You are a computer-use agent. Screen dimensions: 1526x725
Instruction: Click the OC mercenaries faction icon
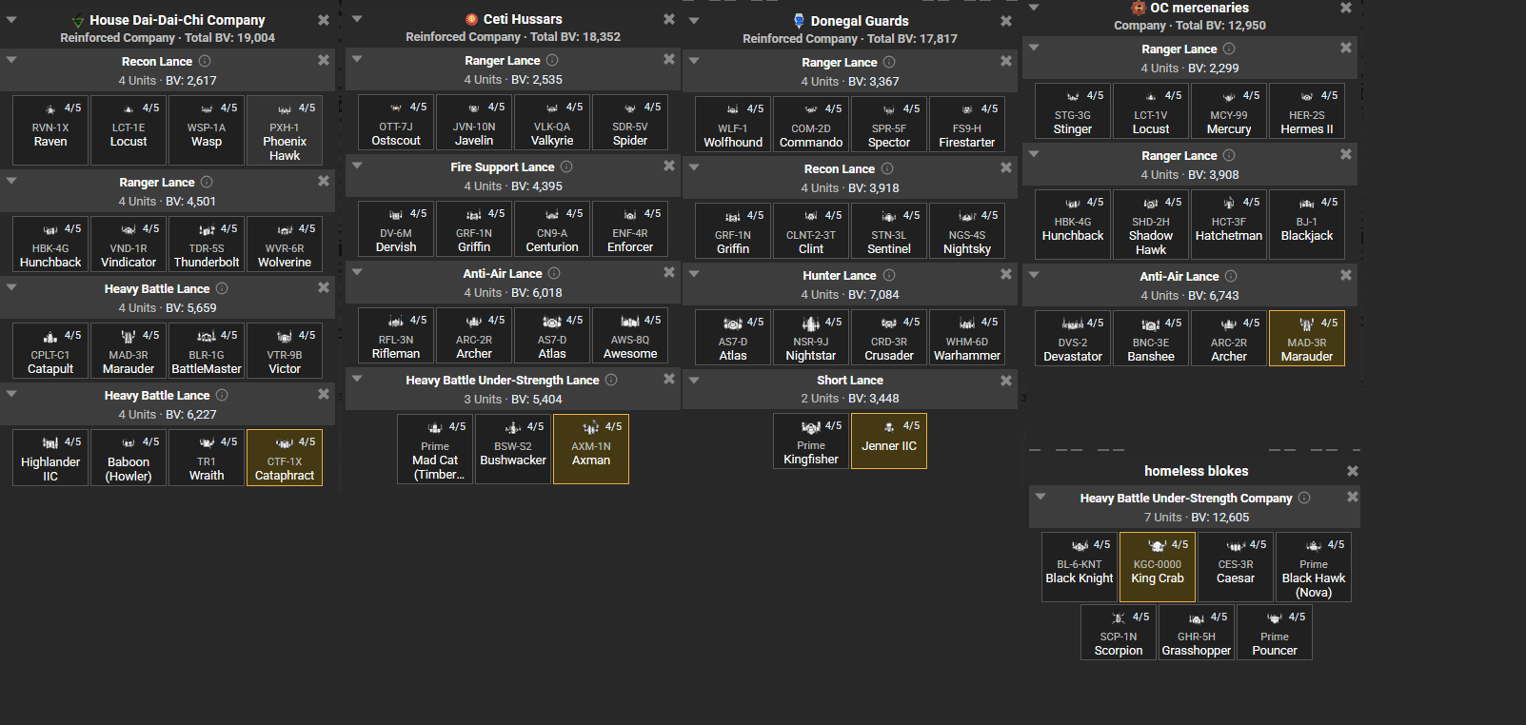click(1139, 8)
